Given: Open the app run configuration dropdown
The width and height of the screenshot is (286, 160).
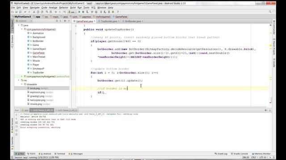Looking at the screenshot, I should (x=72, y=12).
